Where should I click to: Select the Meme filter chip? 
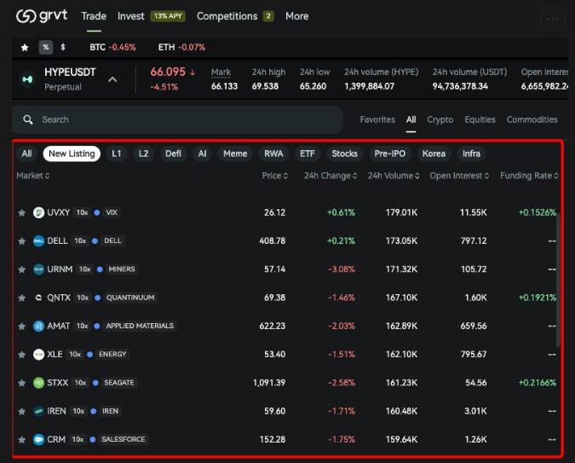pyautogui.click(x=235, y=153)
